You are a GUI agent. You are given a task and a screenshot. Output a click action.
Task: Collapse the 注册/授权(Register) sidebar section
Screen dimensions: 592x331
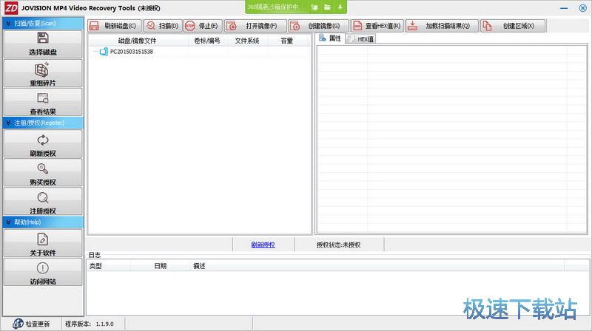click(8, 122)
